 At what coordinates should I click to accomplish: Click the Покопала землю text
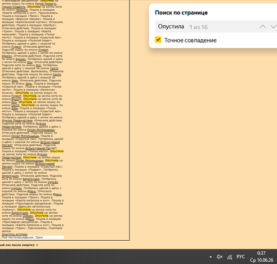(x=32, y=230)
